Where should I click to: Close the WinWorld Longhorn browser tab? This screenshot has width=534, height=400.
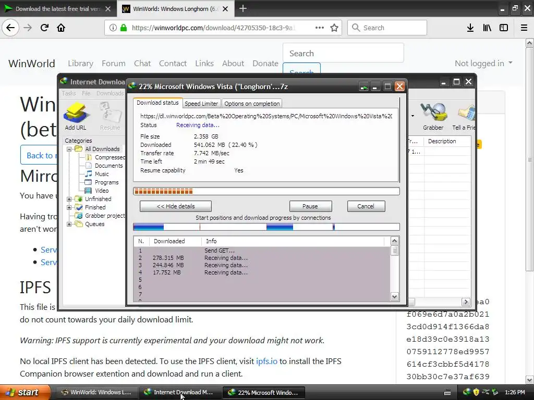225,9
